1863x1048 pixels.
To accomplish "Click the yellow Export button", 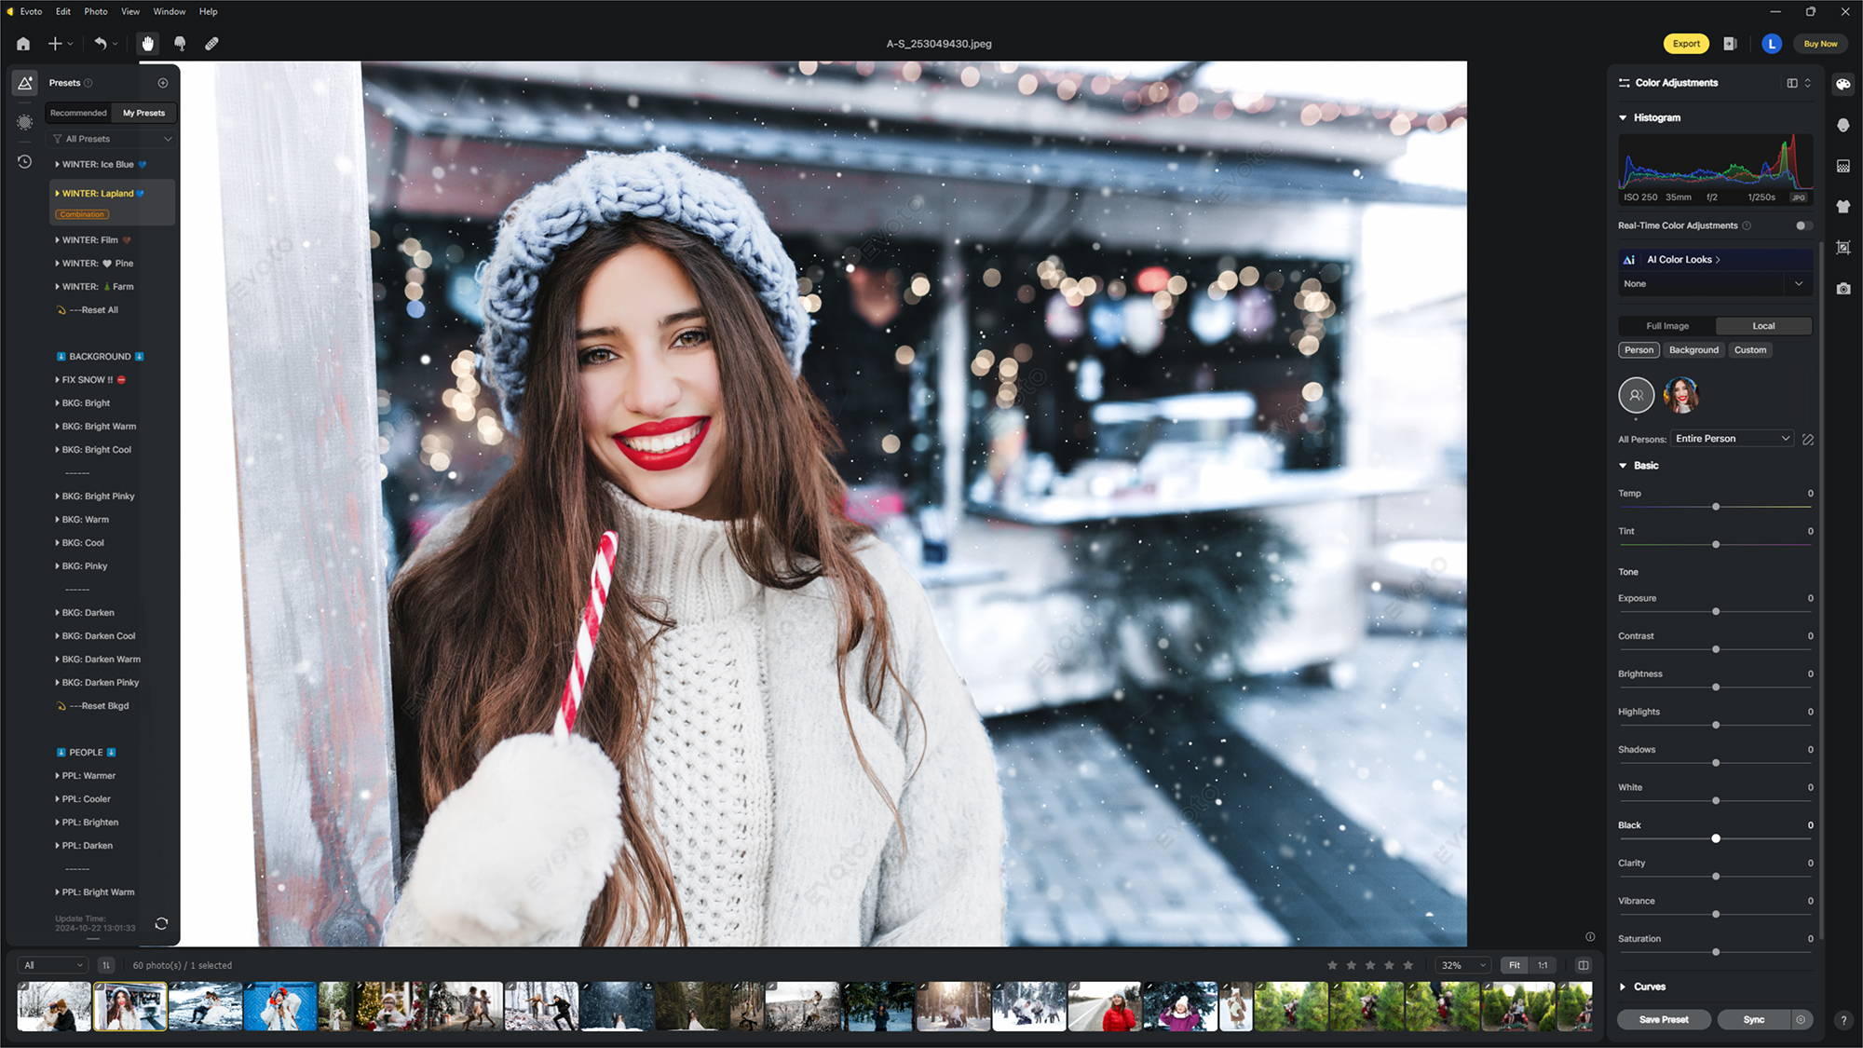I will coord(1685,44).
